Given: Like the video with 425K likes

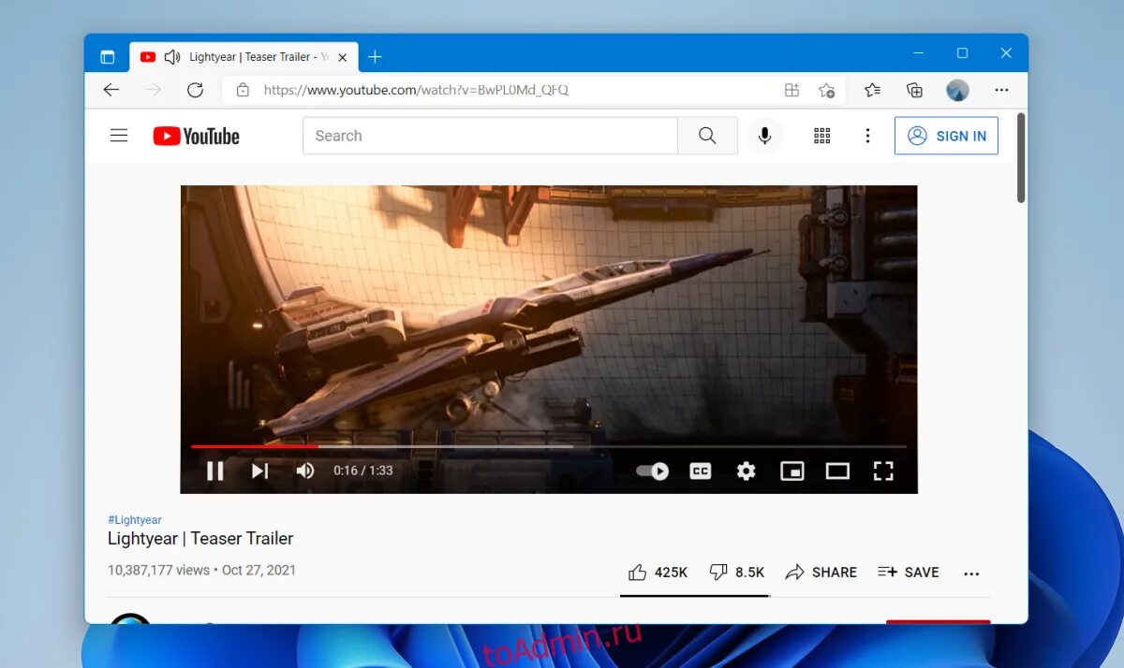Looking at the screenshot, I should pyautogui.click(x=658, y=572).
